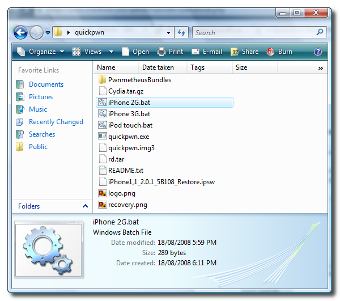Screen dimensions: 340x301
Task: Show hidden columns via double chevron
Action: [320, 68]
